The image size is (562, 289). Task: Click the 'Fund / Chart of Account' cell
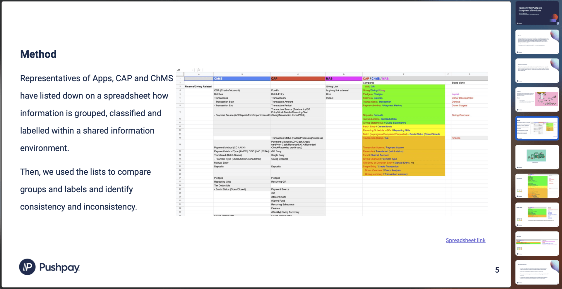pos(404,155)
